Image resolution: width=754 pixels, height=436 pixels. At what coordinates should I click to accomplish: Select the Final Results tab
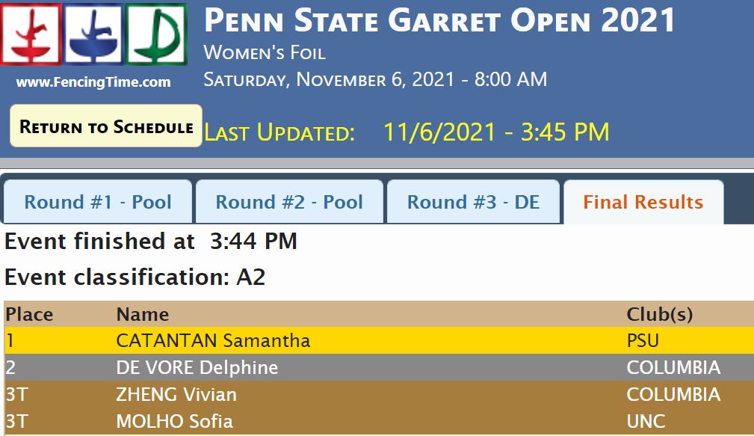(x=643, y=202)
